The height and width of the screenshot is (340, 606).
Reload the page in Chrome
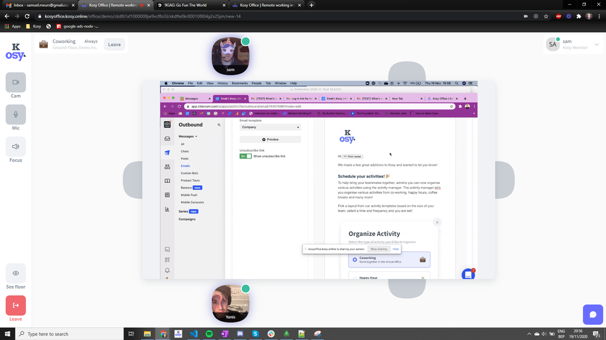tap(27, 16)
